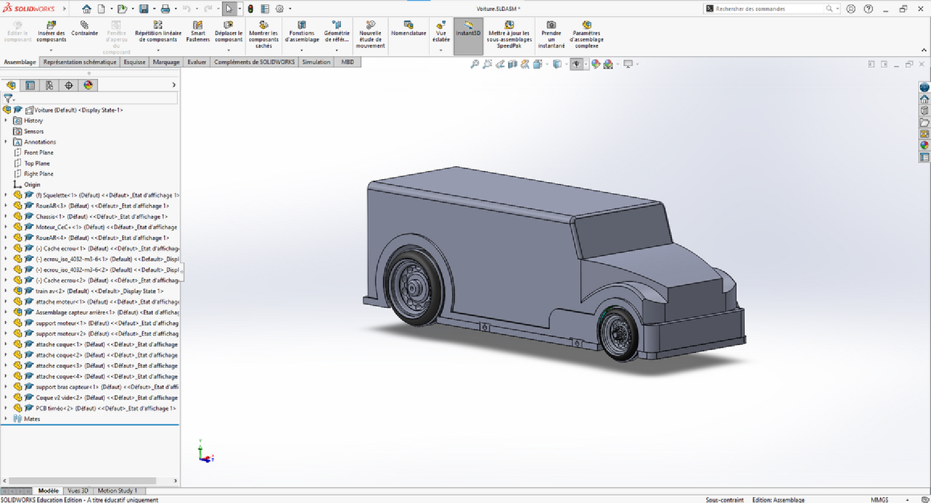Open the DisplayManager appearance sphere tab

point(88,85)
